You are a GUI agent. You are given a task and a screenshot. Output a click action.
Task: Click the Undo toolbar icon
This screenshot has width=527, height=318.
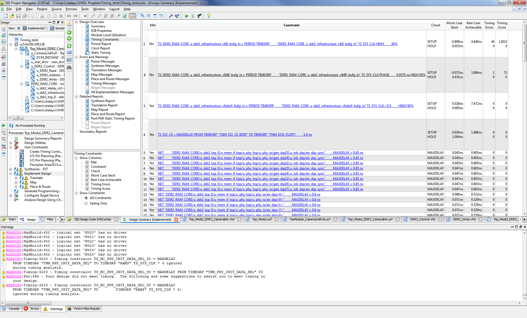pyautogui.click(x=69, y=16)
